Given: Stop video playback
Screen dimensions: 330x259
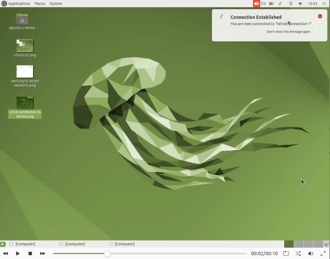Looking at the screenshot, I should 30,253.
